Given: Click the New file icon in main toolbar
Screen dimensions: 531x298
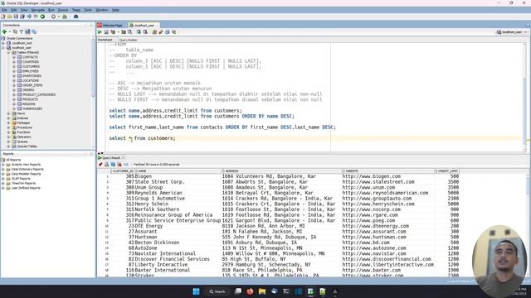Looking at the screenshot, I should click(x=3, y=17).
